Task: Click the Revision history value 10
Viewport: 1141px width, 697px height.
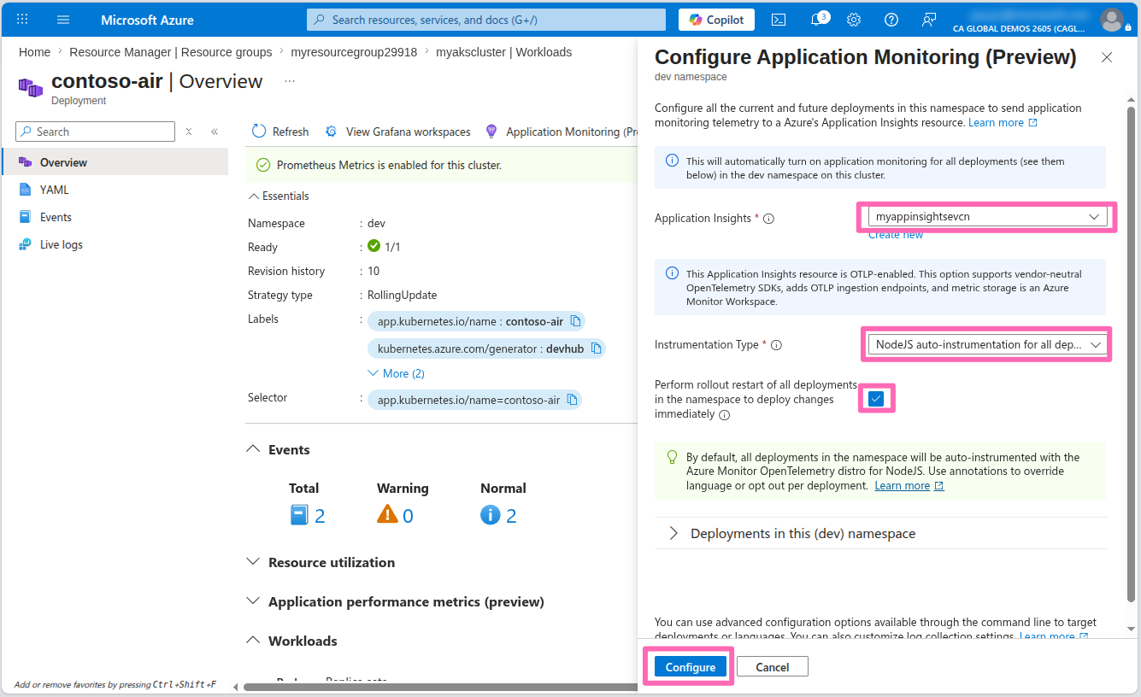Action: click(x=373, y=271)
